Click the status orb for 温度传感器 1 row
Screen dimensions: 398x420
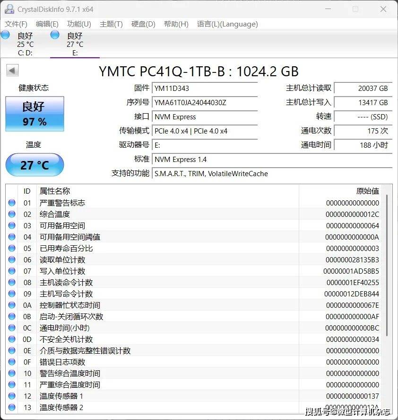(x=12, y=396)
